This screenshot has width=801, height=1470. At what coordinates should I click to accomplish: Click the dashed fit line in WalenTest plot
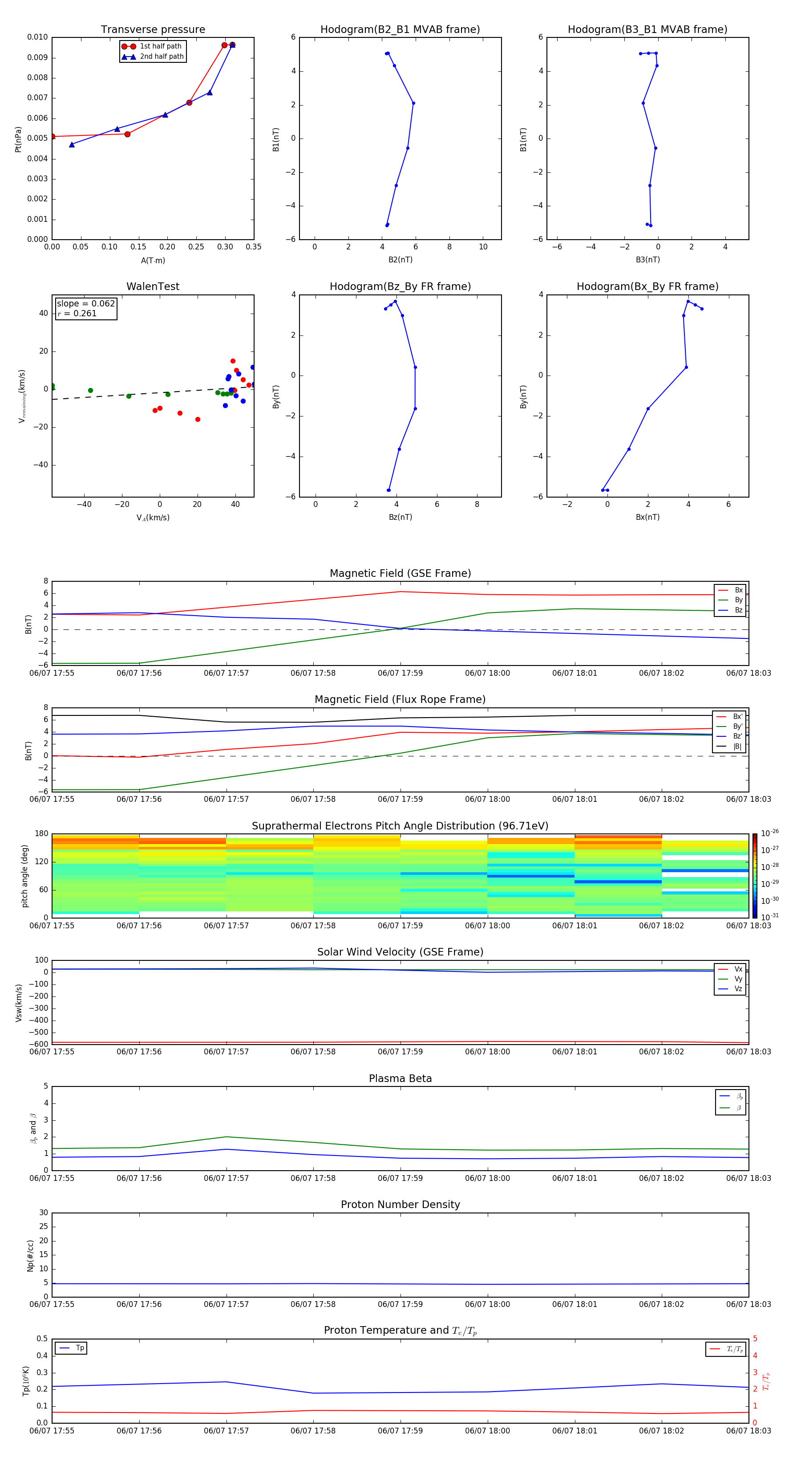coord(153,393)
